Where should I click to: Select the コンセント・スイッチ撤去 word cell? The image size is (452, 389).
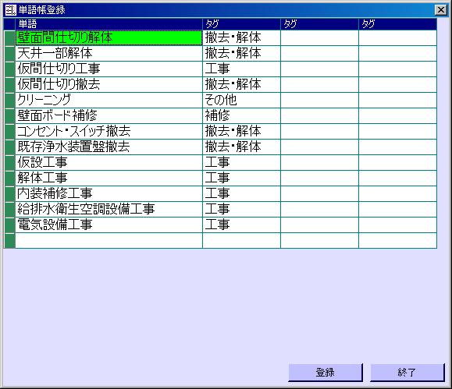coord(109,131)
